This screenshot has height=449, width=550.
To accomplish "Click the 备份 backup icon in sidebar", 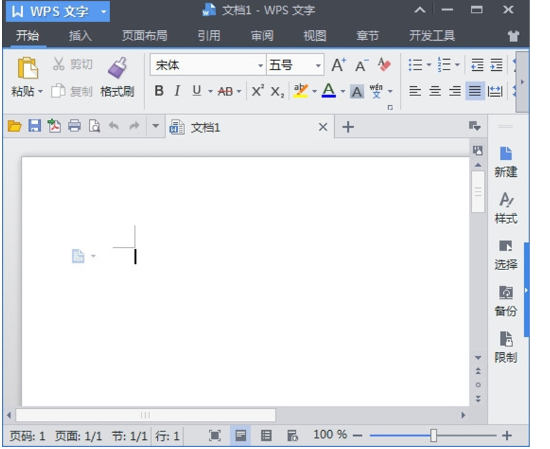I will 506,300.
